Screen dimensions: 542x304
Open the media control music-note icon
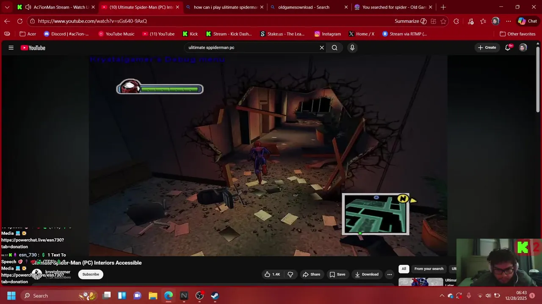pos(470,21)
